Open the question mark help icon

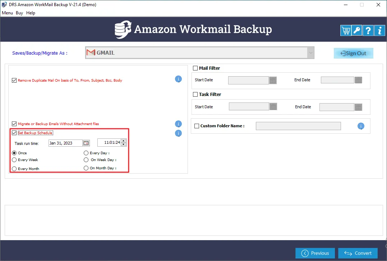pos(368,31)
